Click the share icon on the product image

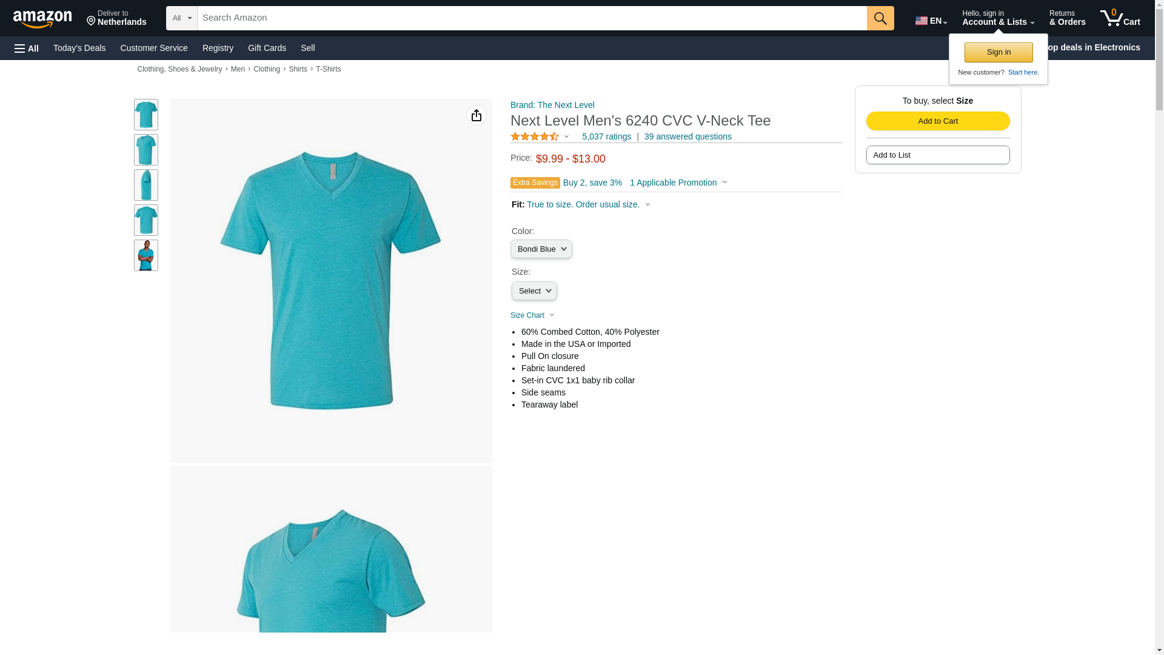[477, 115]
